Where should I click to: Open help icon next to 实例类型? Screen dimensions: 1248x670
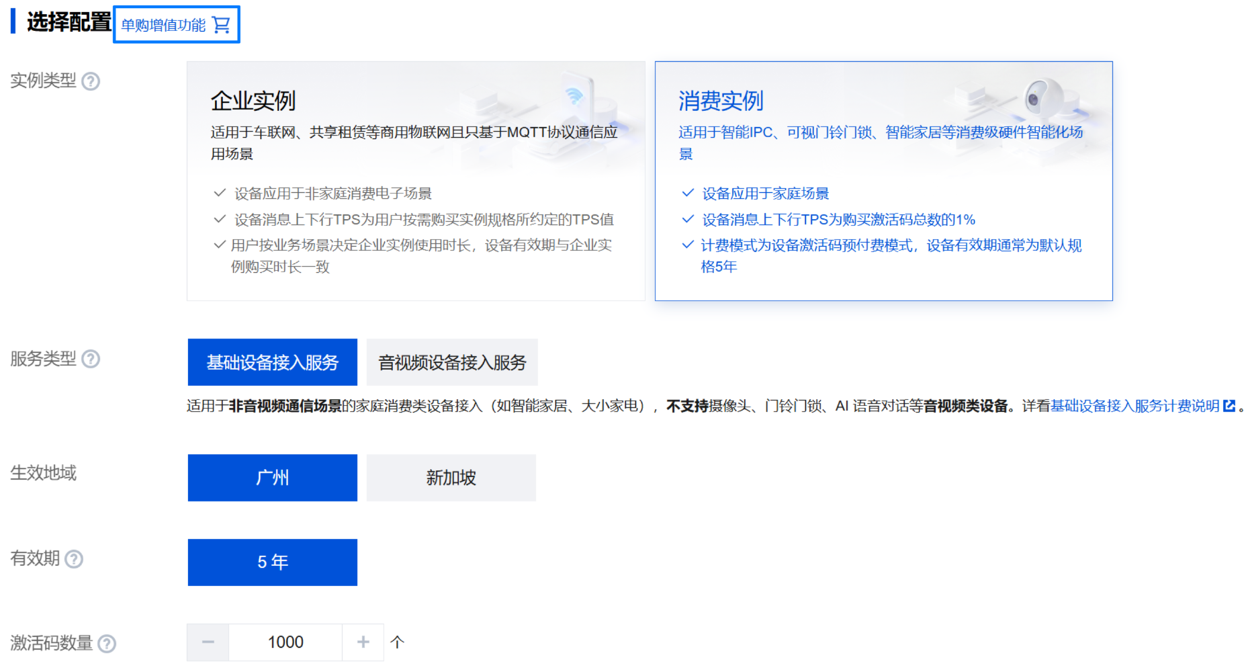(91, 81)
